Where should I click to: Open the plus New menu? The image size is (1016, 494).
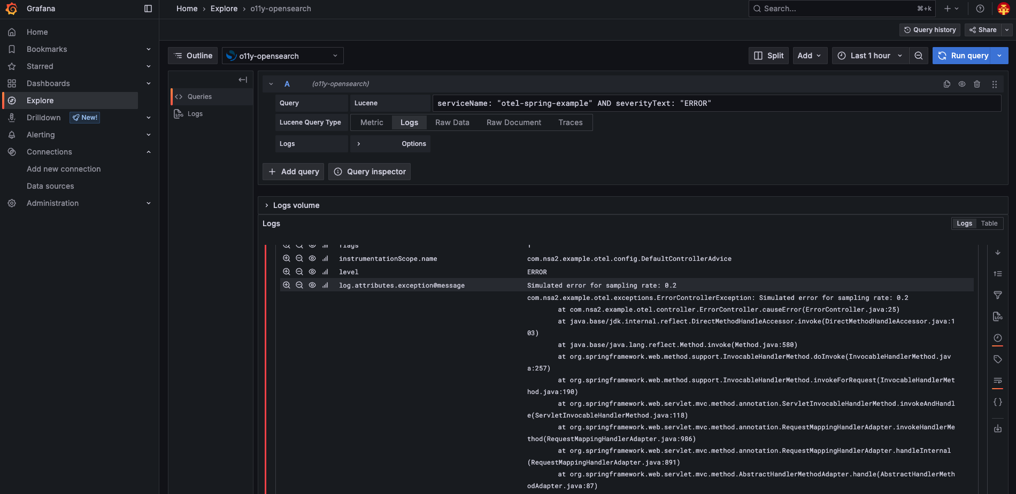click(x=951, y=9)
